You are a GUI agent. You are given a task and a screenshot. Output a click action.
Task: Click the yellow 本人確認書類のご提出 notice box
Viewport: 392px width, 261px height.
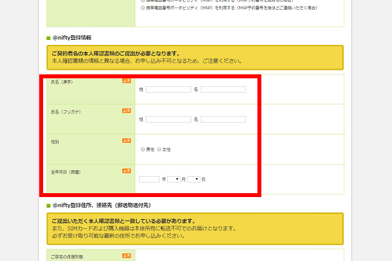(x=195, y=57)
